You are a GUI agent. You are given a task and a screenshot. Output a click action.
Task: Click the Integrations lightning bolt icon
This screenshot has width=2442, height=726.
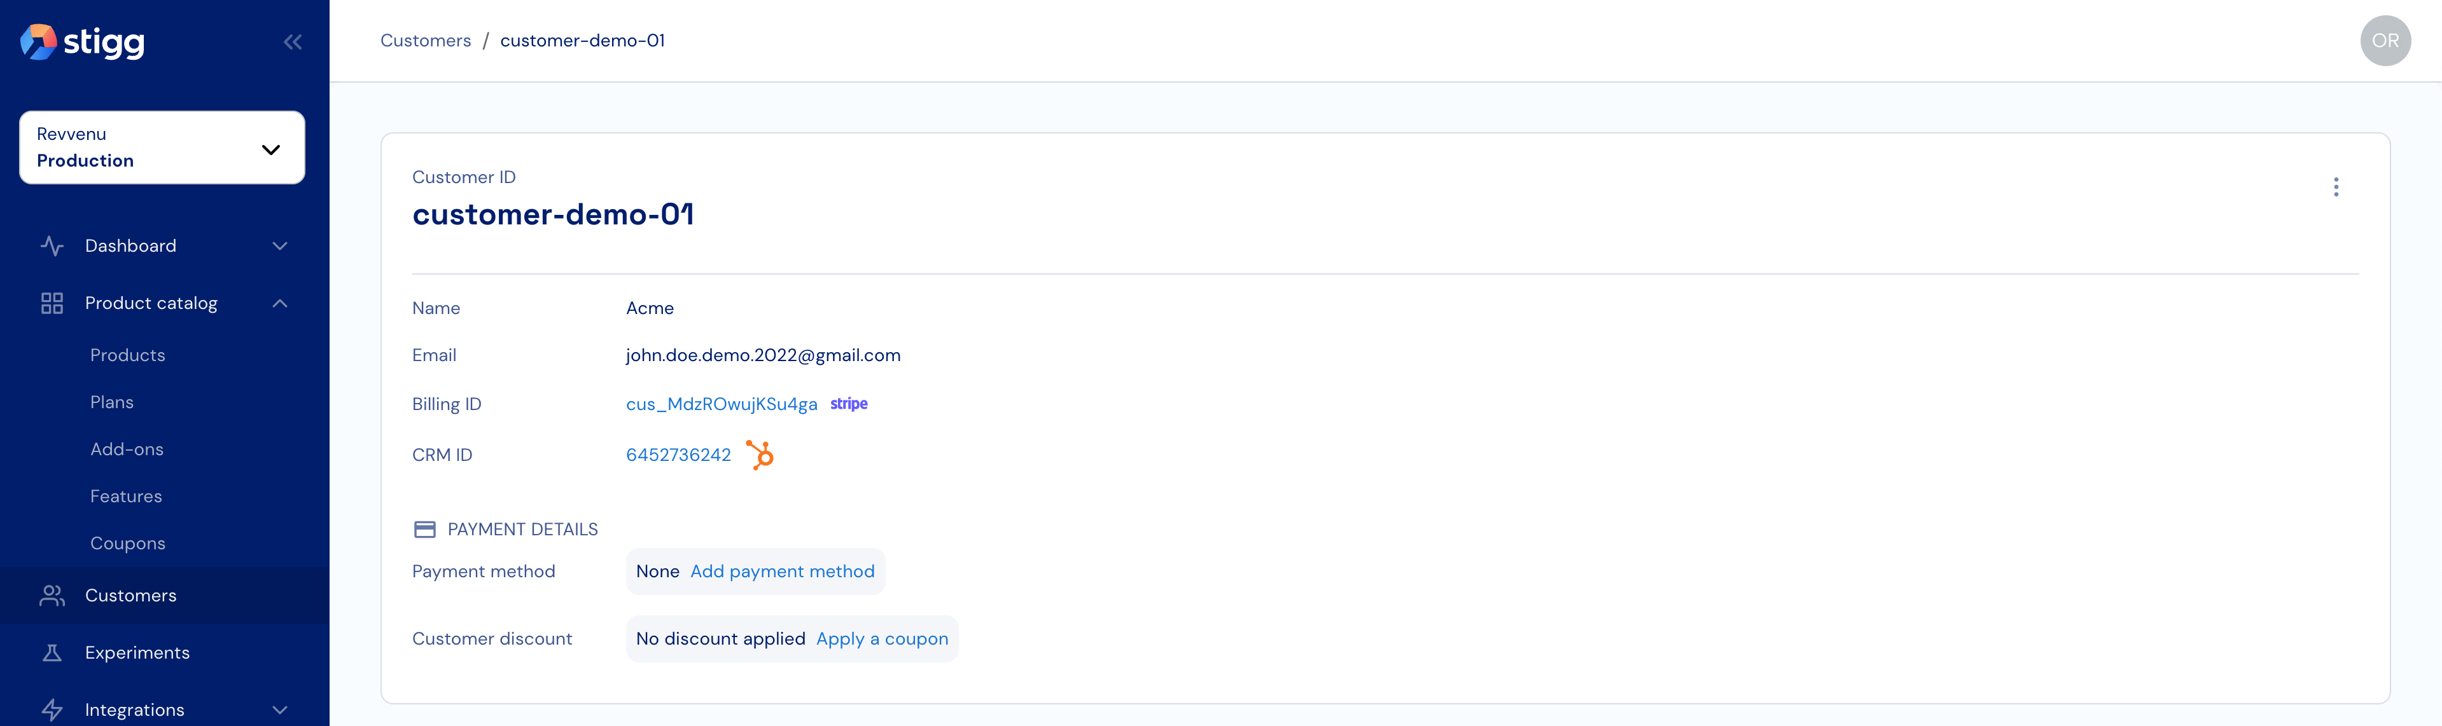52,709
